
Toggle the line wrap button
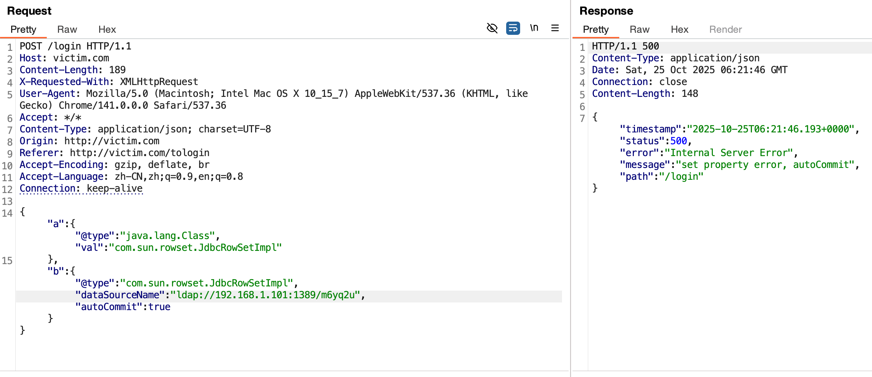pos(513,28)
